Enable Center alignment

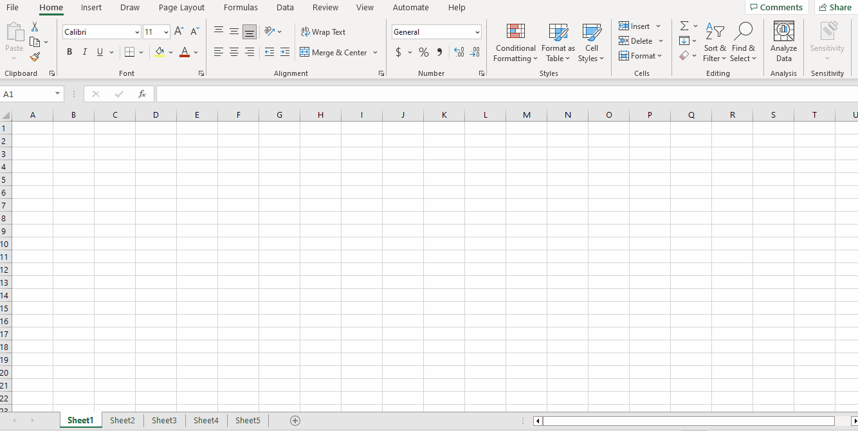coord(234,52)
